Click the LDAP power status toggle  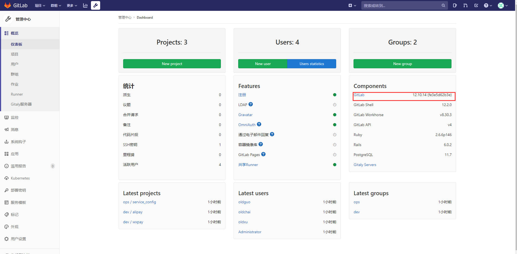coord(335,105)
